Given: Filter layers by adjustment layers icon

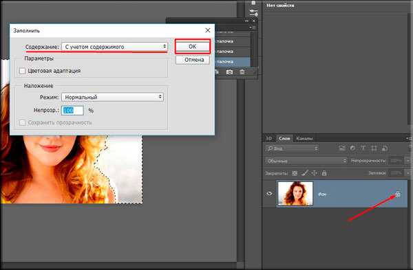Looking at the screenshot, I should click(352, 148).
